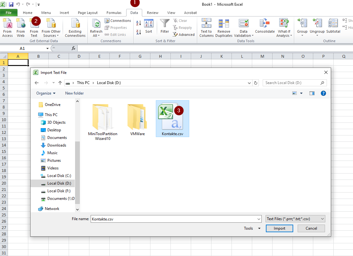Click Remove Duplicates
The width and height of the screenshot is (353, 256).
[x=224, y=28]
